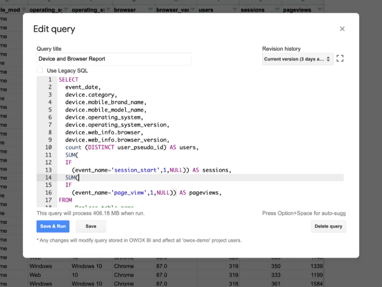Click cell 1584 in the pageviews column

click(x=316, y=284)
